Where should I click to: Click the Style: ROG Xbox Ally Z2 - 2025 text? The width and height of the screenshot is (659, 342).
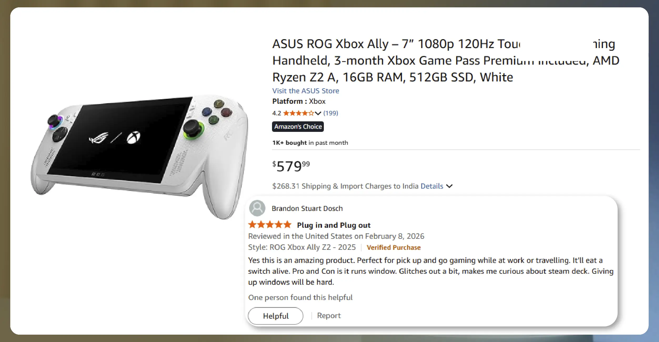pyautogui.click(x=302, y=247)
